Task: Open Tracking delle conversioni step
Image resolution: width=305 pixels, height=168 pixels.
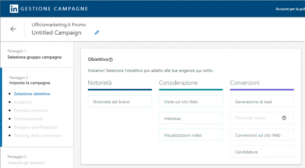Action: click(x=37, y=136)
